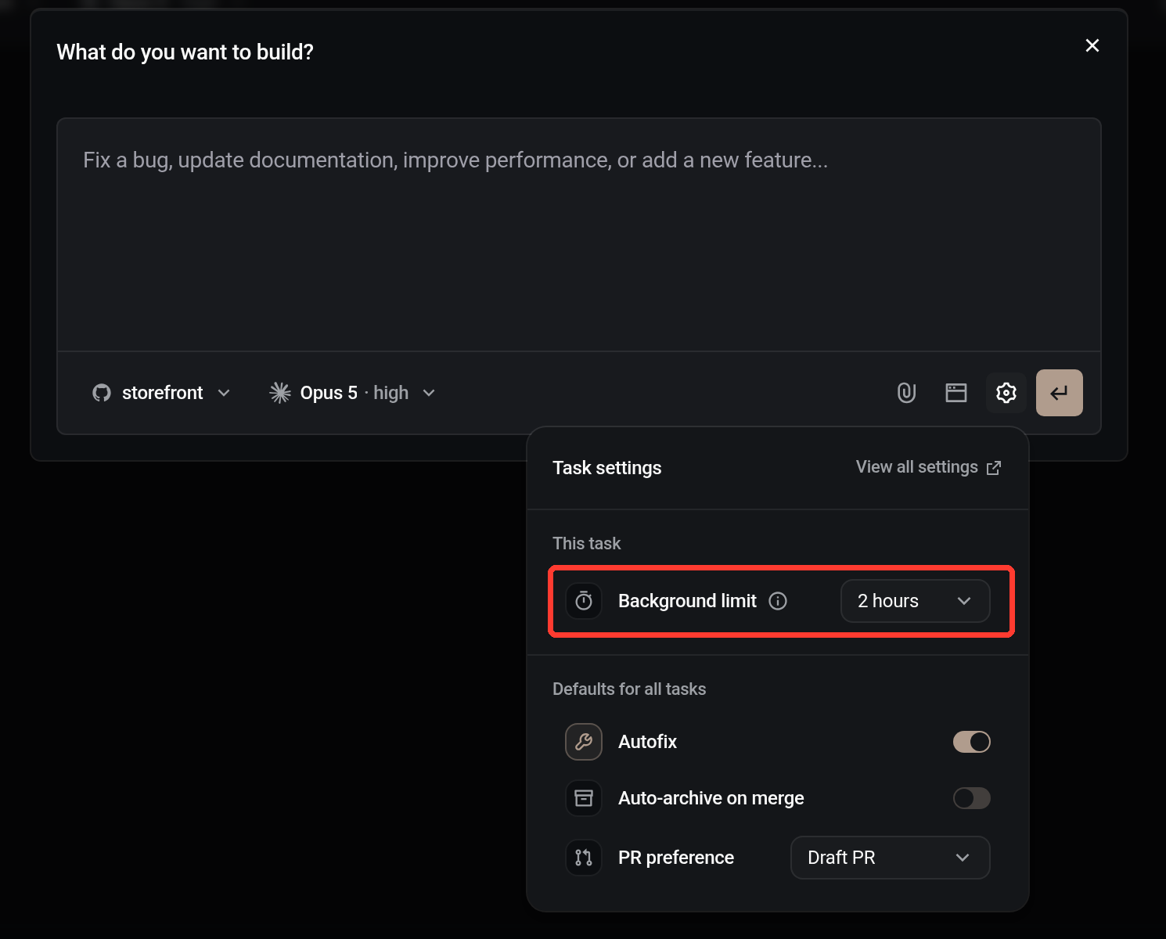Open the browser window preview icon
The width and height of the screenshot is (1166, 939).
[x=956, y=393]
